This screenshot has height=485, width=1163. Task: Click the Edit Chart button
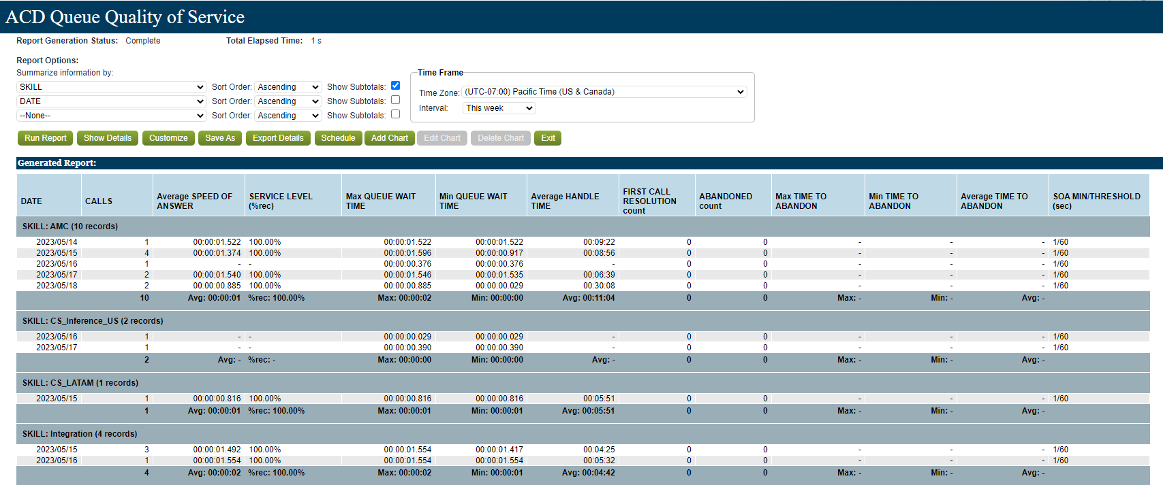pos(442,138)
